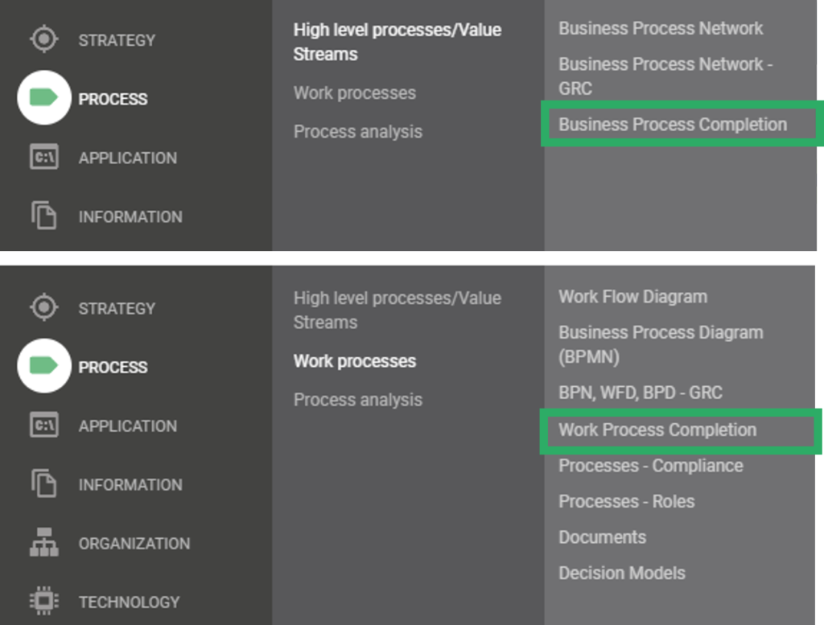Open the Work Flow Diagram
824x625 pixels.
632,297
